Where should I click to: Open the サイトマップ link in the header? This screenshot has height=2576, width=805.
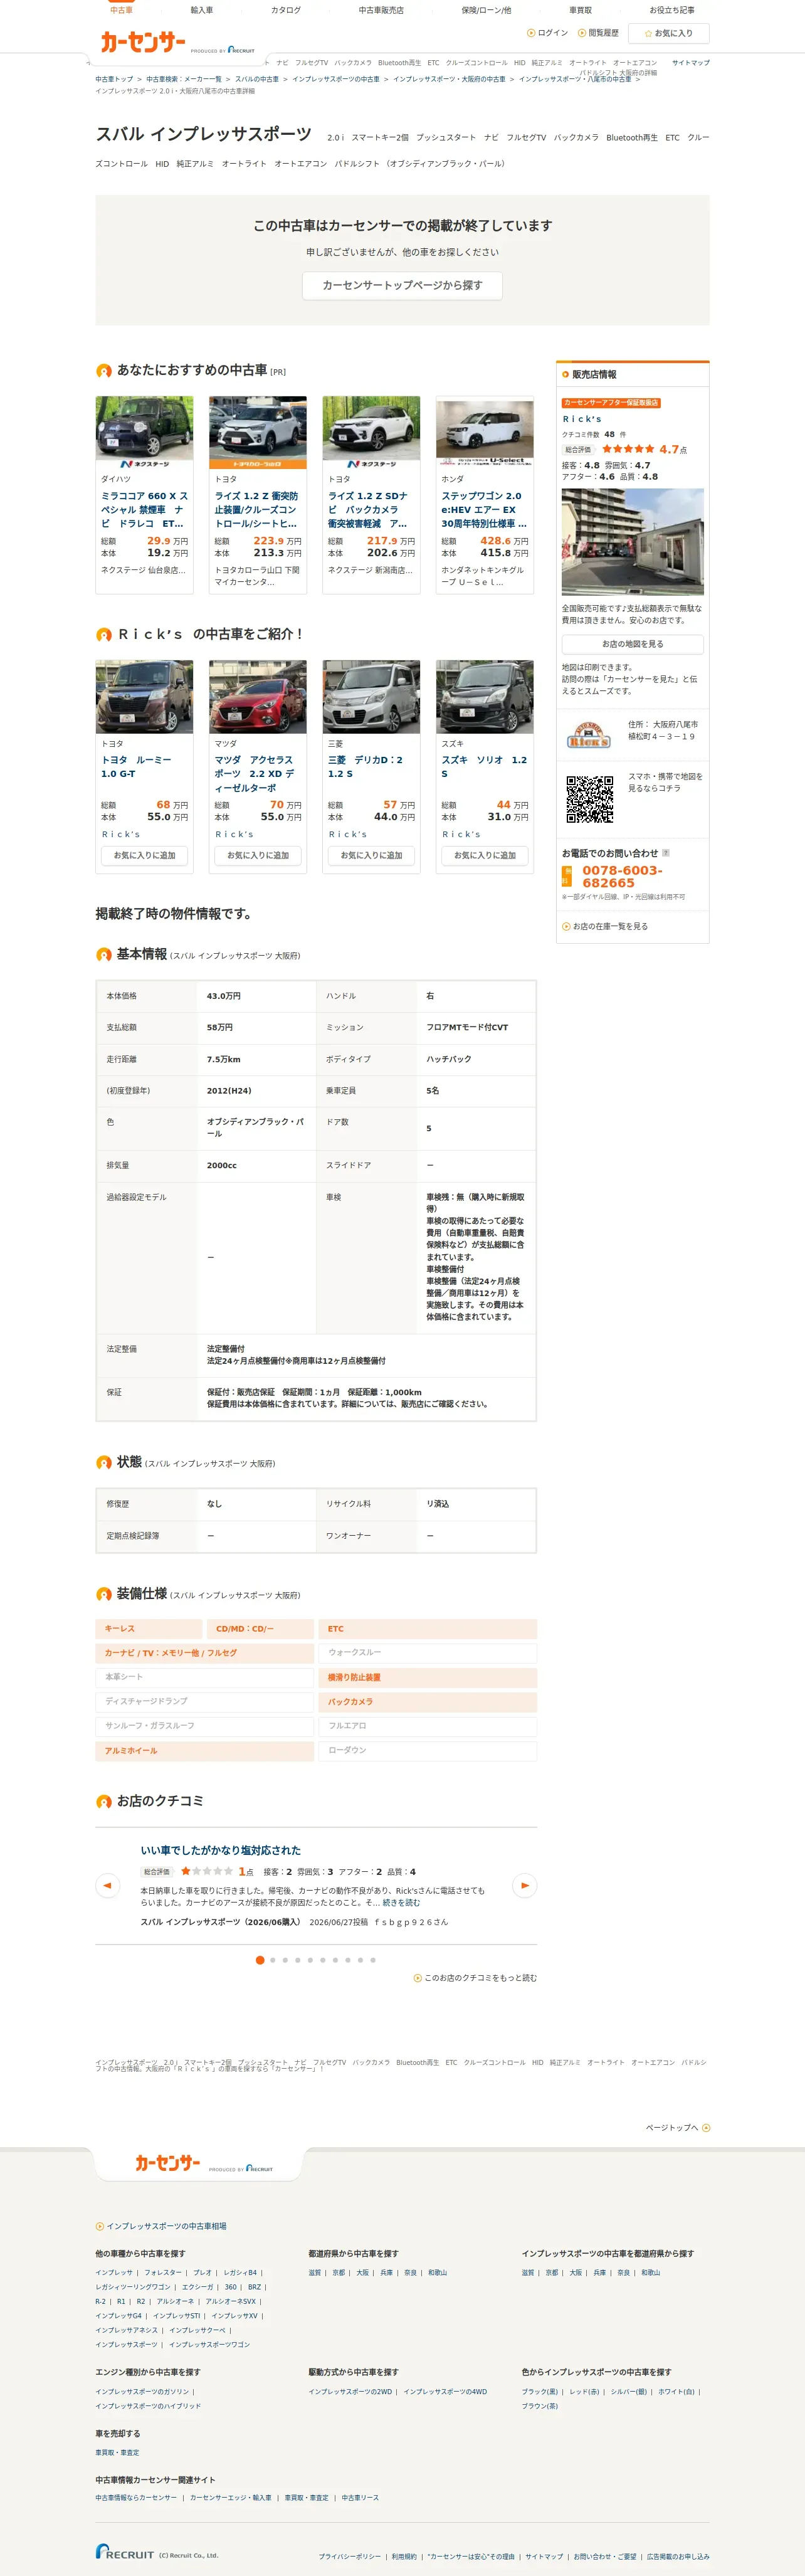(691, 63)
